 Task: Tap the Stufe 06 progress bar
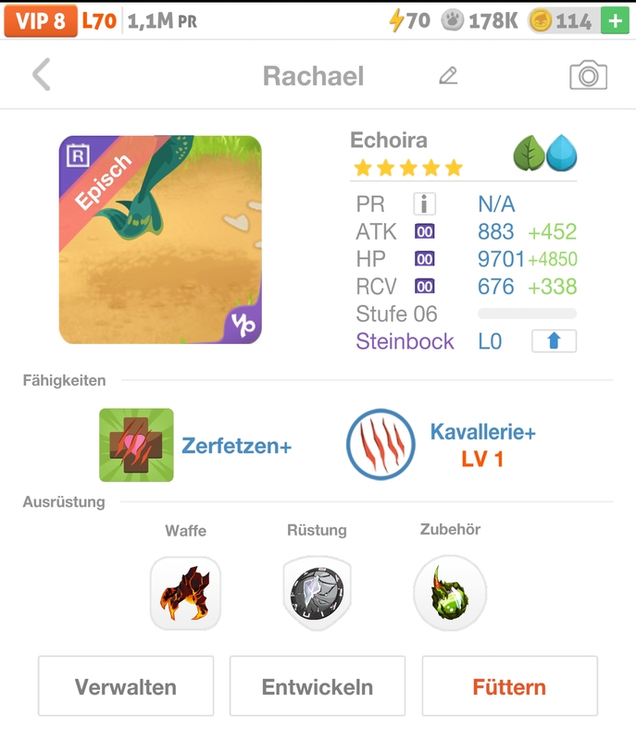click(x=527, y=314)
